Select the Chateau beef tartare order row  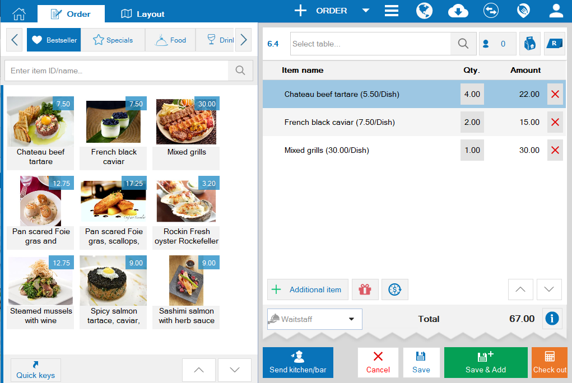(414, 94)
